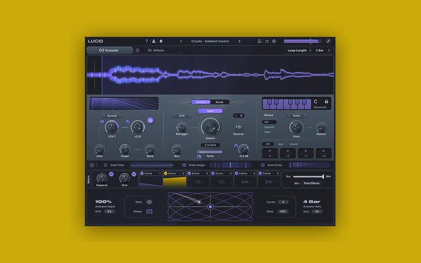Click the large Stretch knob
Viewport: 421px width, 263px height.
point(210,127)
